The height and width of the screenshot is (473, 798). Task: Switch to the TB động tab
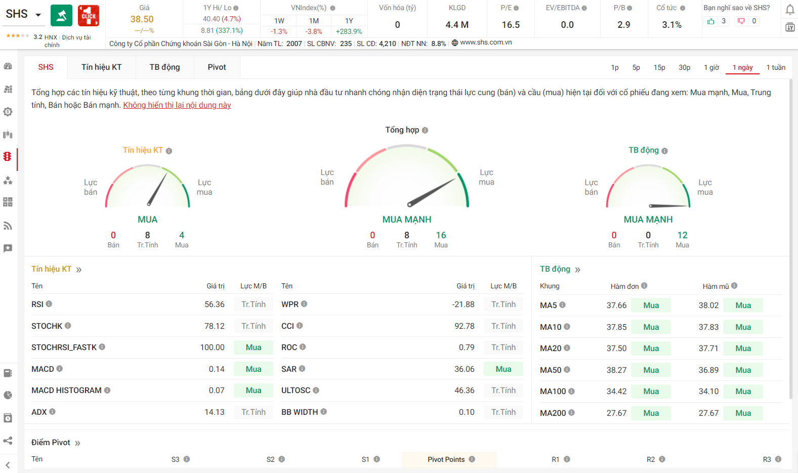click(164, 67)
